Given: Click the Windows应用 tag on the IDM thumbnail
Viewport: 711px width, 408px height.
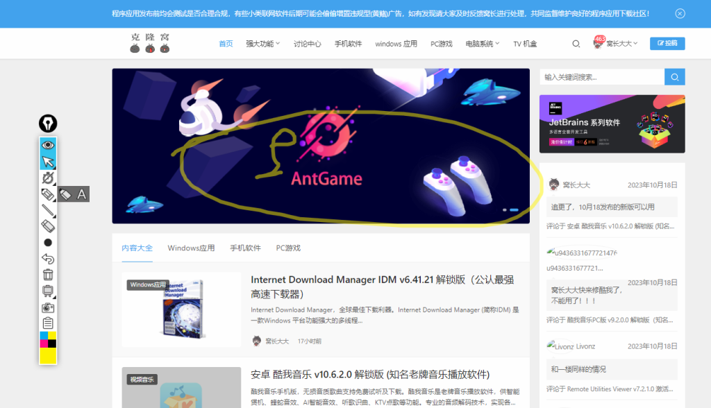Looking at the screenshot, I should coord(148,284).
